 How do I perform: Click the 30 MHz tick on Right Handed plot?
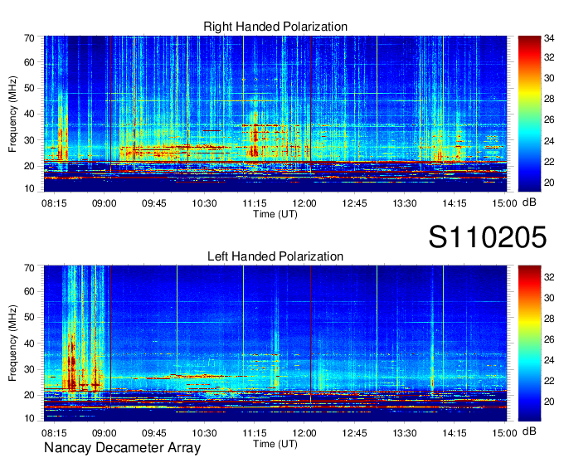29,140
